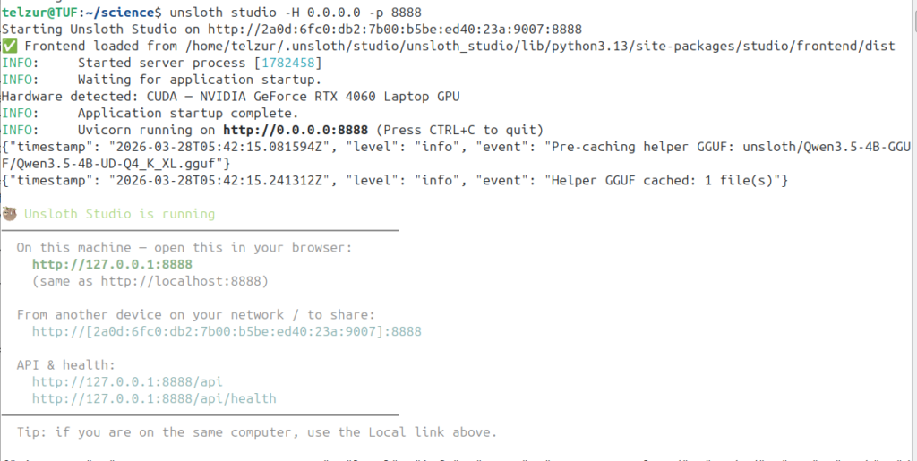This screenshot has height=461, width=917.
Task: Click the 'Unsloth Studio is running' heading
Action: tap(119, 214)
